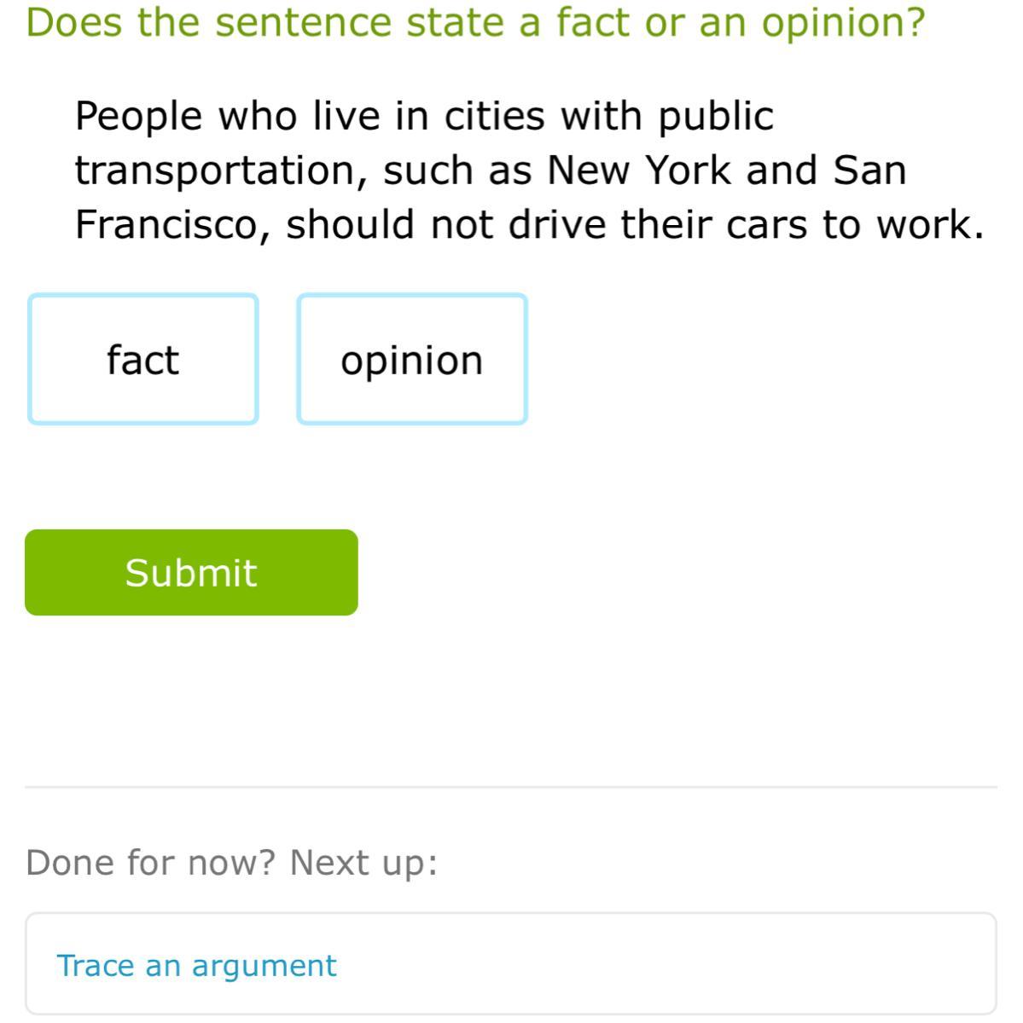Click 'should not drive' in the sentence
The height and width of the screenshot is (1023, 1023).
click(x=446, y=224)
